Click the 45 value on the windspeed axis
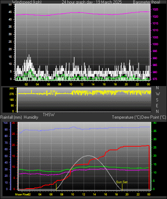This screenshot has width=167, height=199. click(10, 12)
